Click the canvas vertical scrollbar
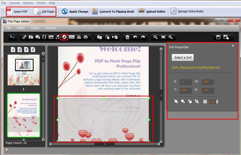The image size is (241, 155). click(x=161, y=95)
